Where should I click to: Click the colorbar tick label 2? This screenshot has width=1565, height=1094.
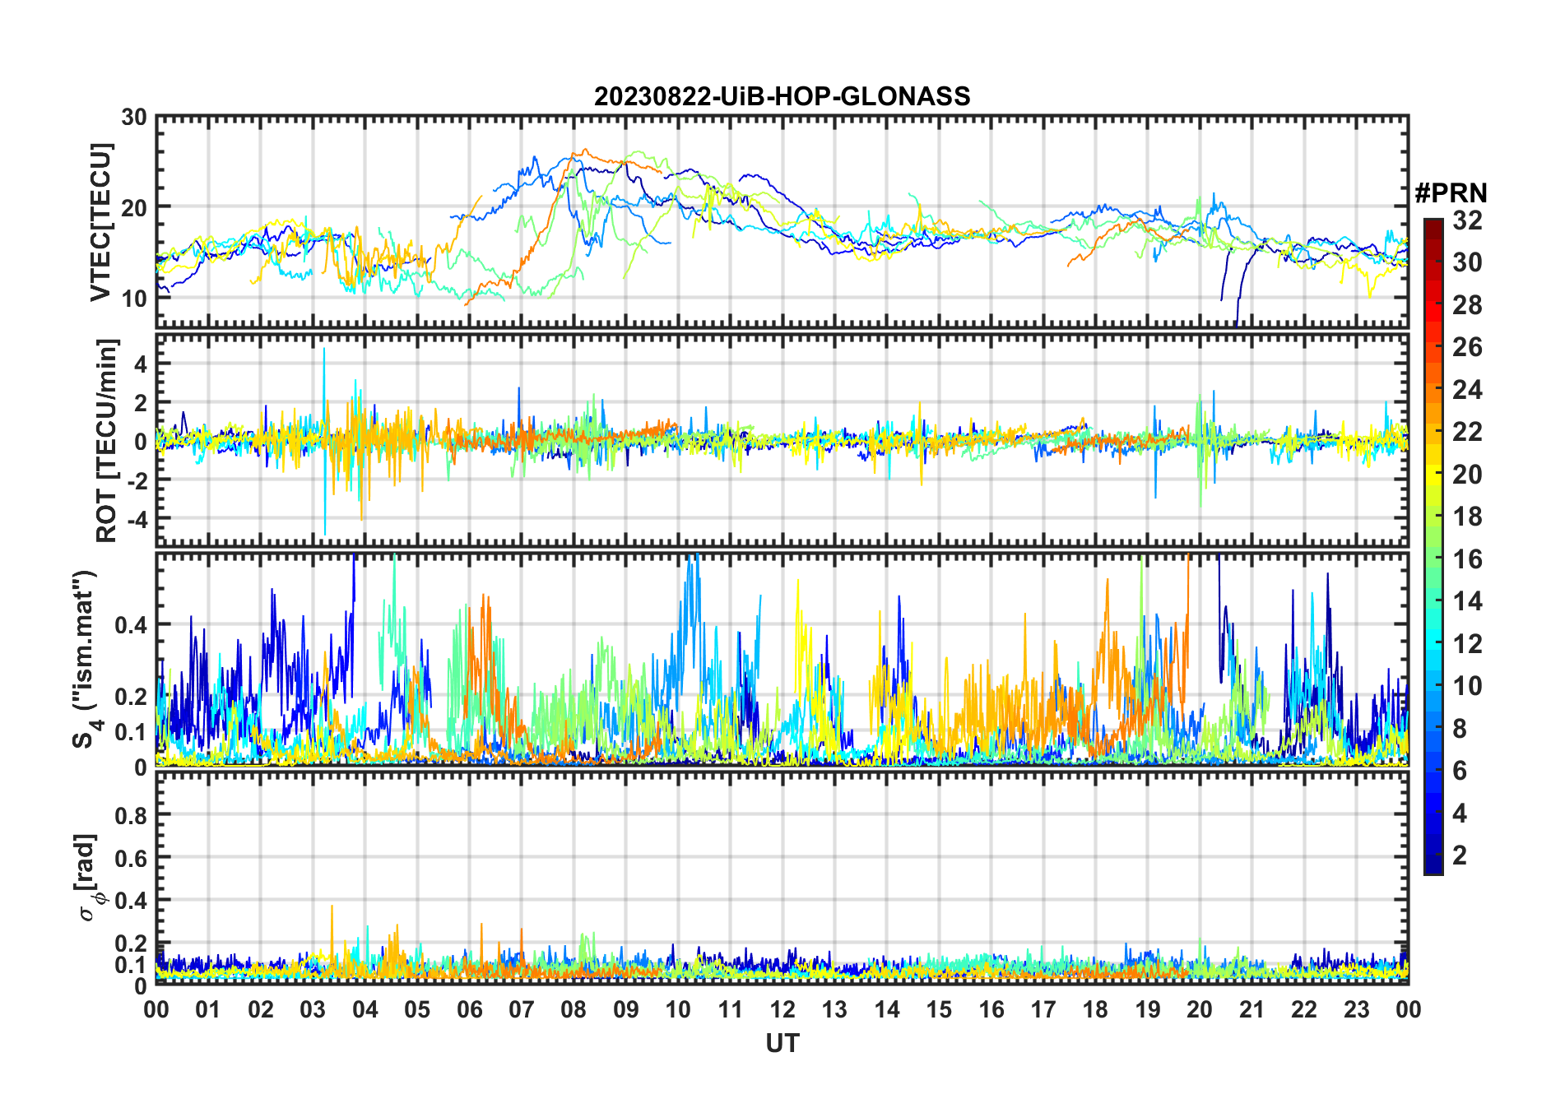coord(1460,855)
